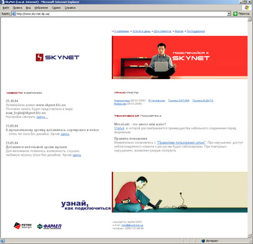Click the ФАРЛЕП logo

pyautogui.click(x=49, y=226)
